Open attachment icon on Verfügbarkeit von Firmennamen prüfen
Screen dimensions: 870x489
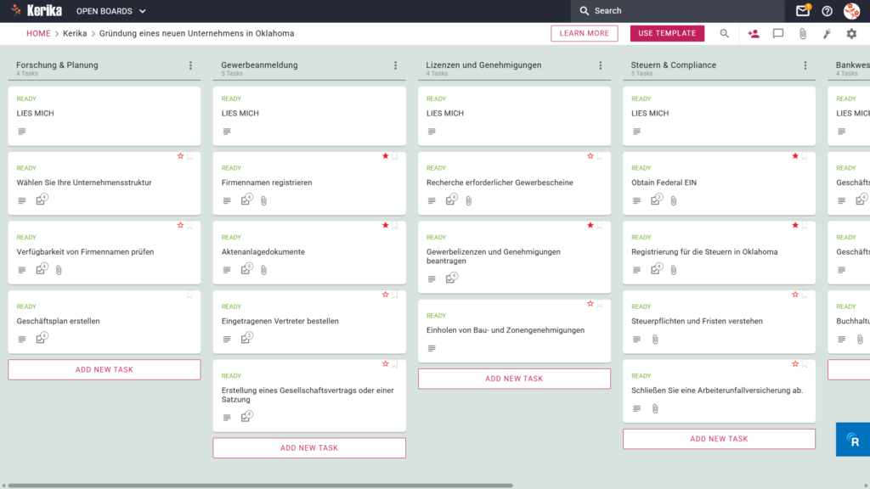(59, 270)
